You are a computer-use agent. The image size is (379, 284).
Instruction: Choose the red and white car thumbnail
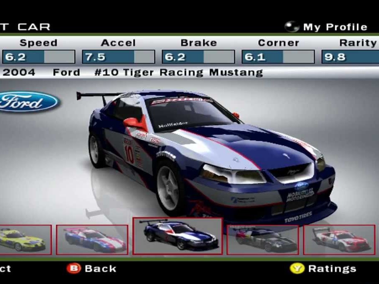coord(339,240)
